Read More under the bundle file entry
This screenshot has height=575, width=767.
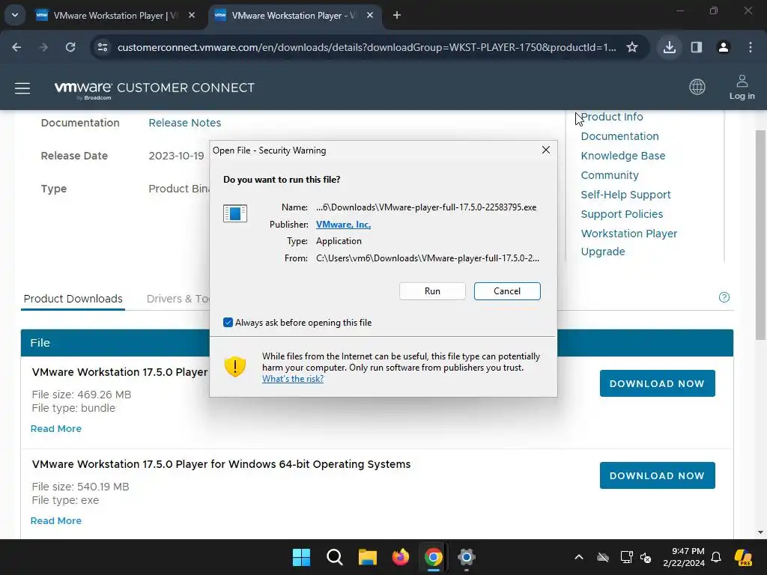[x=55, y=429]
